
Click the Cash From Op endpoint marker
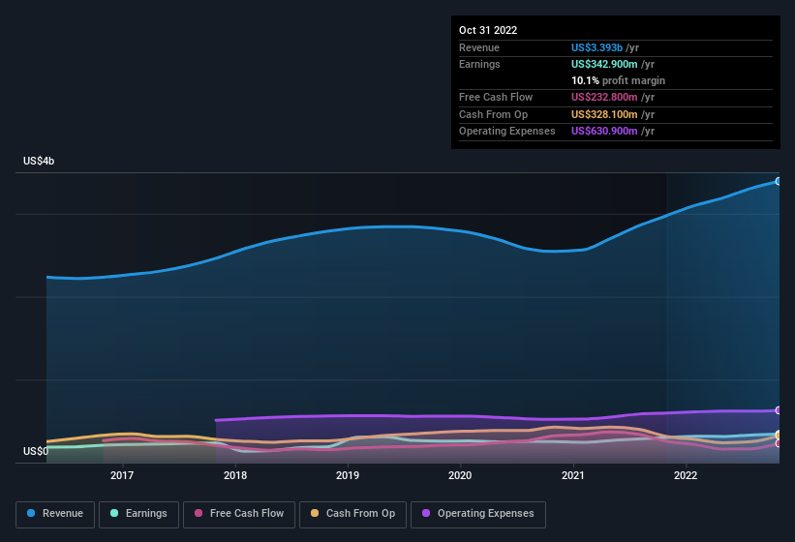779,436
